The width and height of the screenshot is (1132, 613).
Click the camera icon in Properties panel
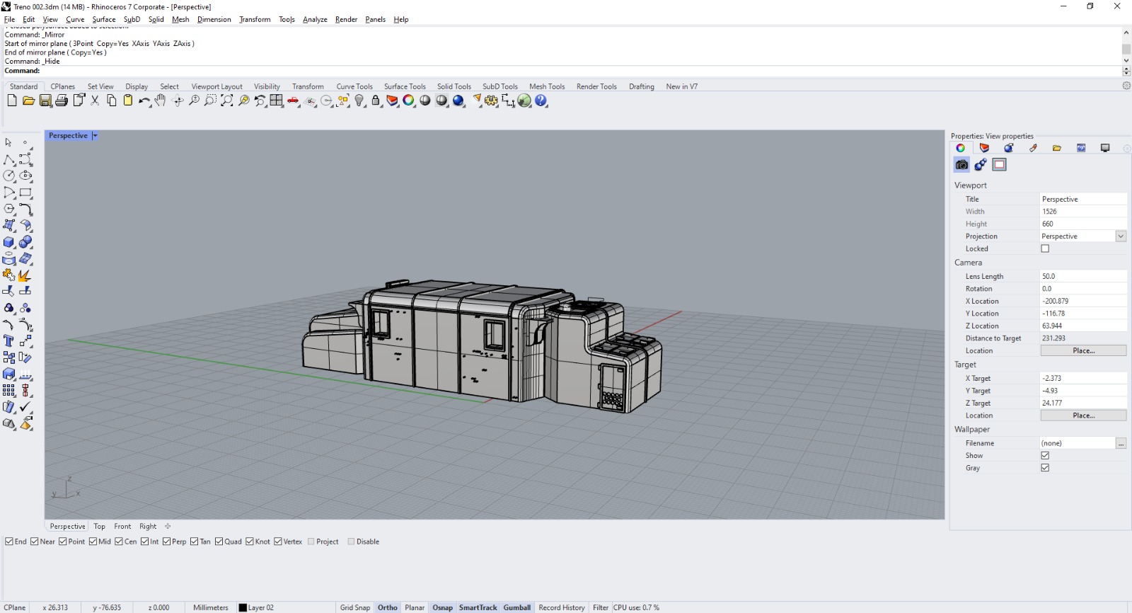tap(961, 165)
